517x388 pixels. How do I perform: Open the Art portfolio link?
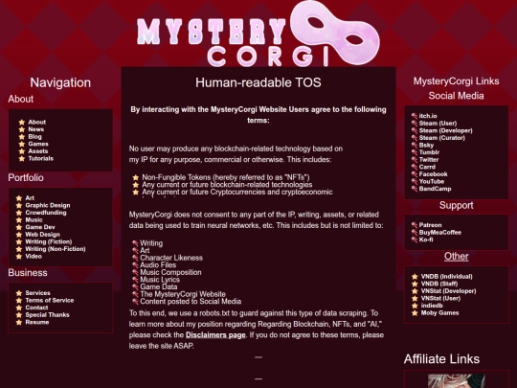[x=30, y=198]
